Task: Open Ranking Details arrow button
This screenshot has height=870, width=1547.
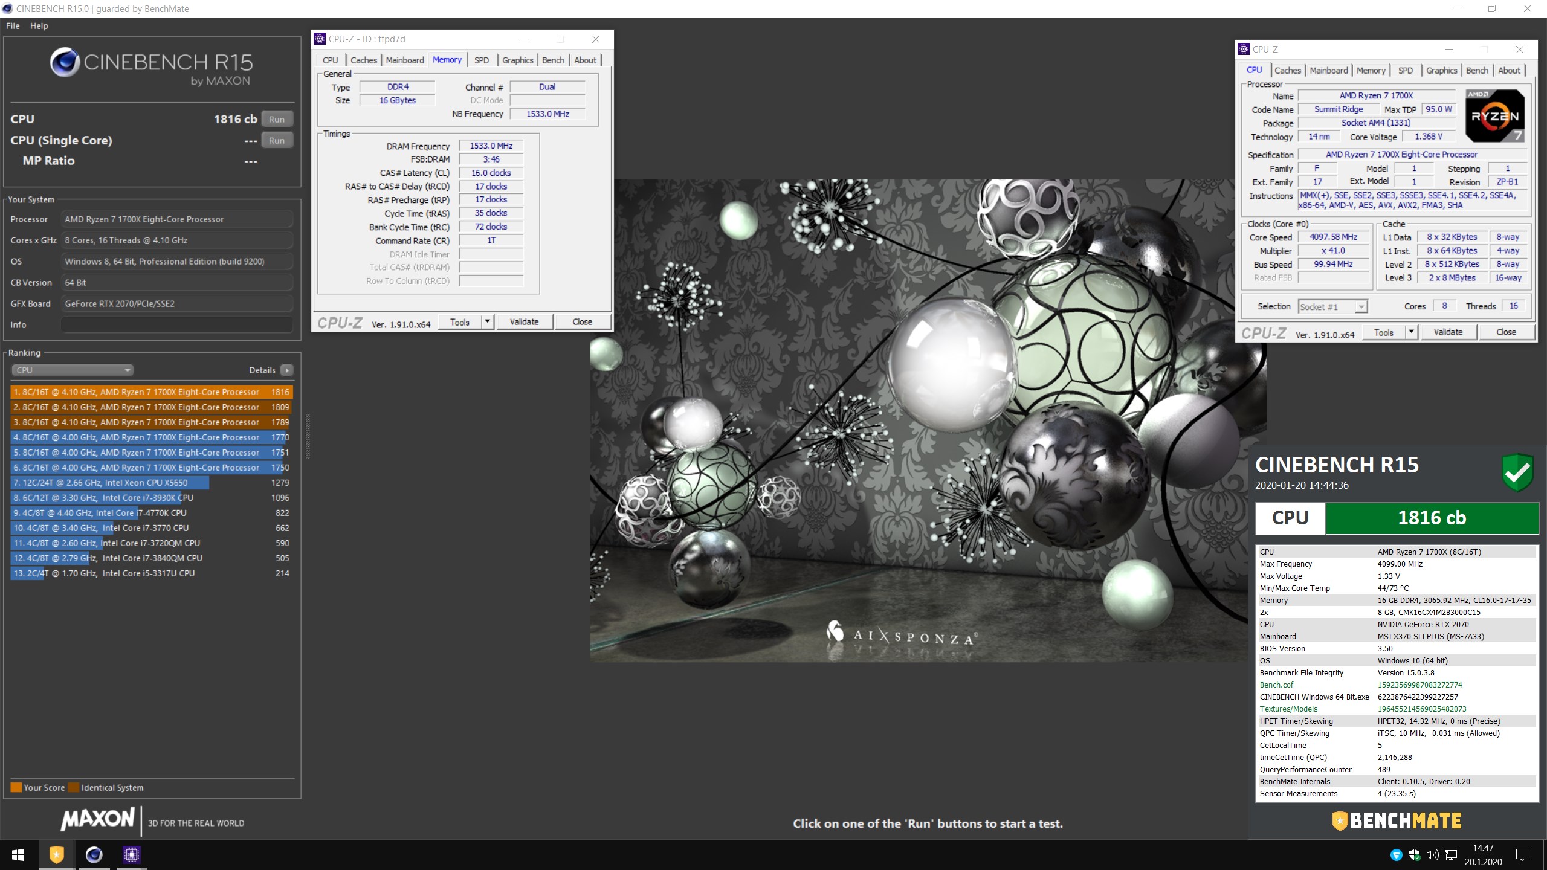Action: click(287, 370)
